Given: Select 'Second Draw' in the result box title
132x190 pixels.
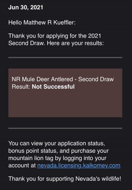Looking at the screenshot, I should coord(96,79).
